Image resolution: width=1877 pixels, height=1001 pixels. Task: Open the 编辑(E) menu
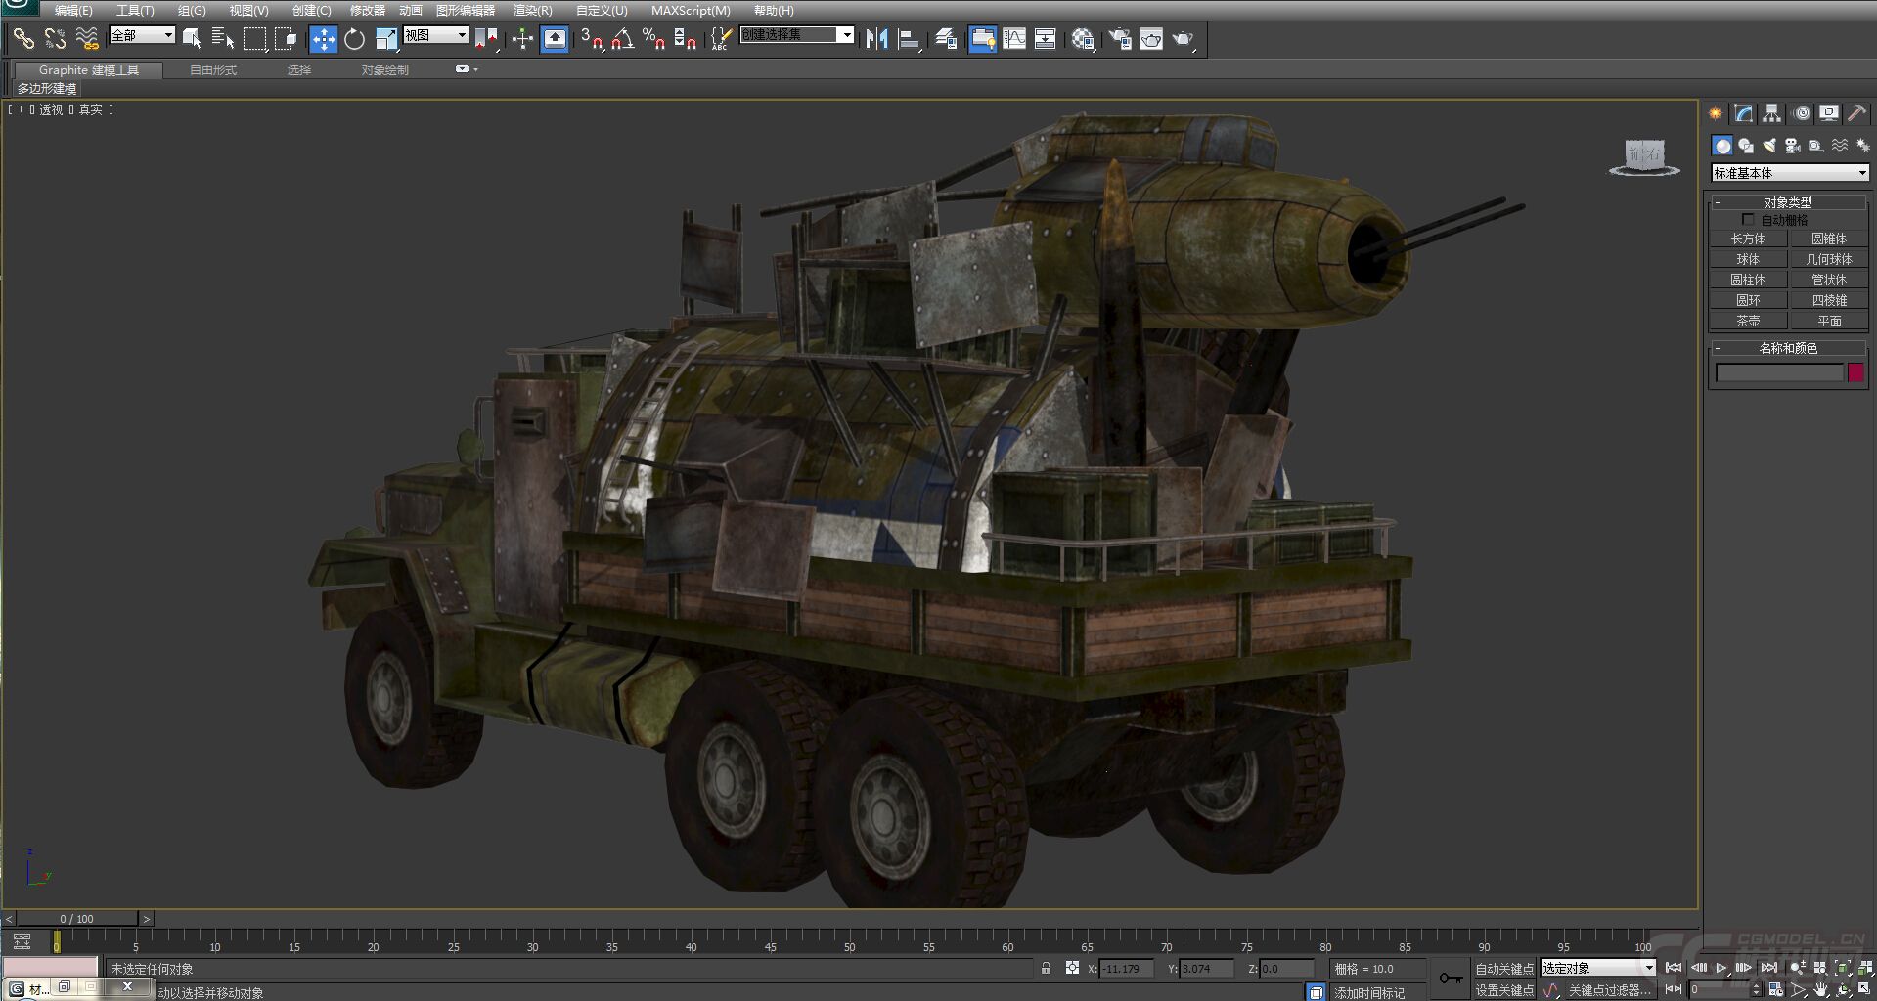click(73, 10)
